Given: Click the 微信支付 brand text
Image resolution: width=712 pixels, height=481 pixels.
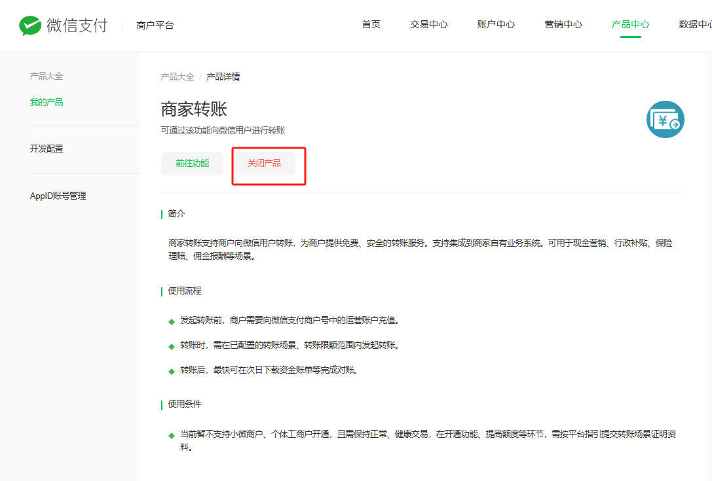Looking at the screenshot, I should pyautogui.click(x=77, y=26).
